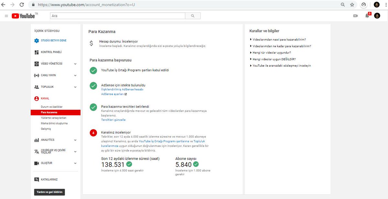Expand 'Hangi tür videolar uygundur?'
The image size is (388, 199).
(271, 52)
